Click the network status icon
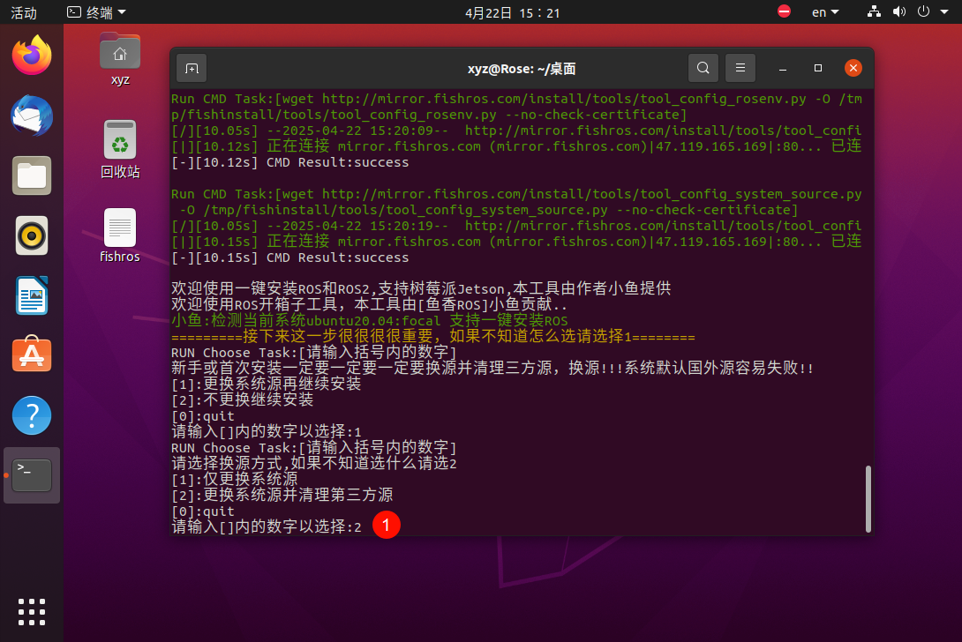The width and height of the screenshot is (962, 642). coord(874,11)
